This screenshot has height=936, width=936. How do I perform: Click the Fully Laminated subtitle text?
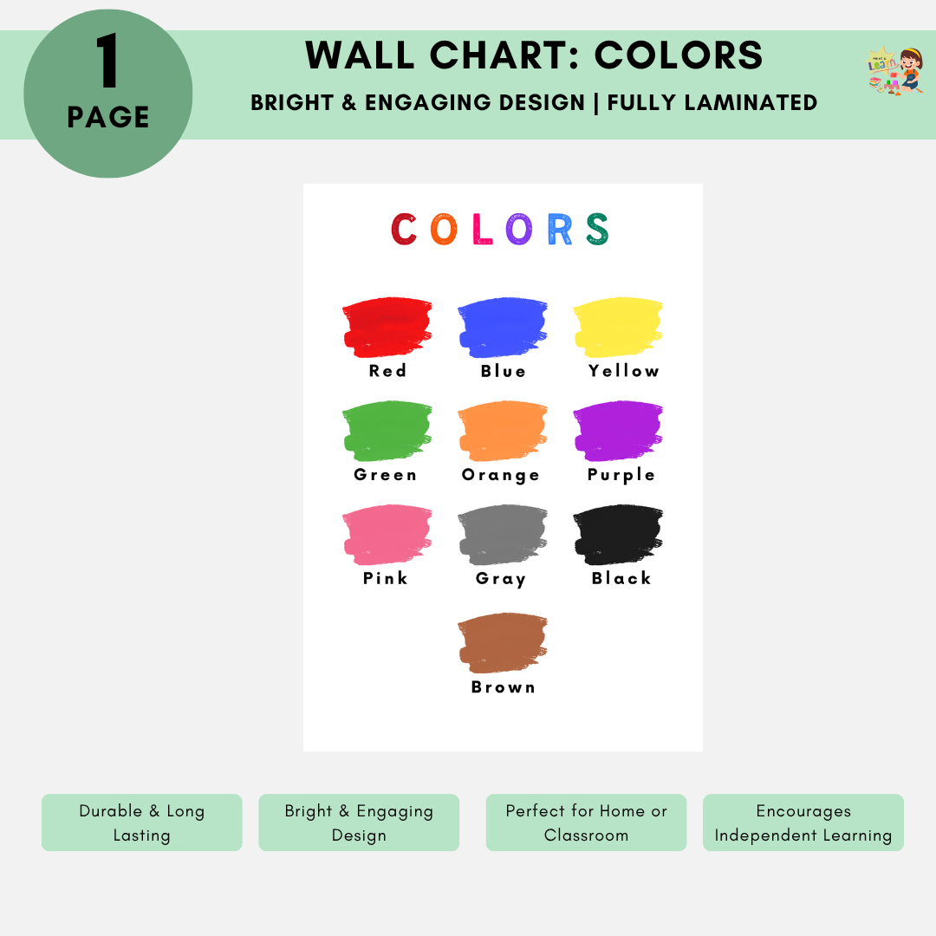[712, 102]
